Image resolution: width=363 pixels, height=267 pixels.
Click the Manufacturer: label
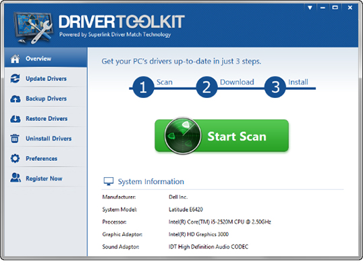[x=119, y=197]
